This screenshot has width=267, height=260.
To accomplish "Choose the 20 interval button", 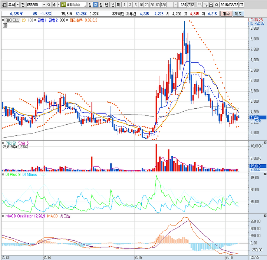I will [146, 4].
